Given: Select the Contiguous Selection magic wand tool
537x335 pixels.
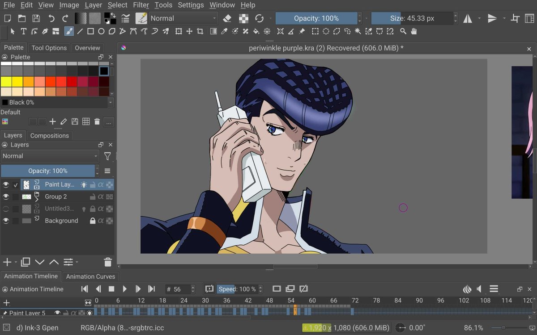Looking at the screenshot, I should [358, 31].
